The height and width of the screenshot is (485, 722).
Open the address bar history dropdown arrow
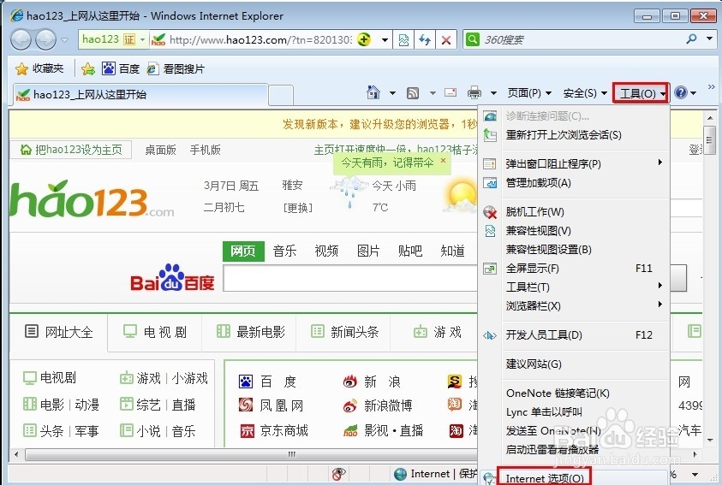pos(385,40)
